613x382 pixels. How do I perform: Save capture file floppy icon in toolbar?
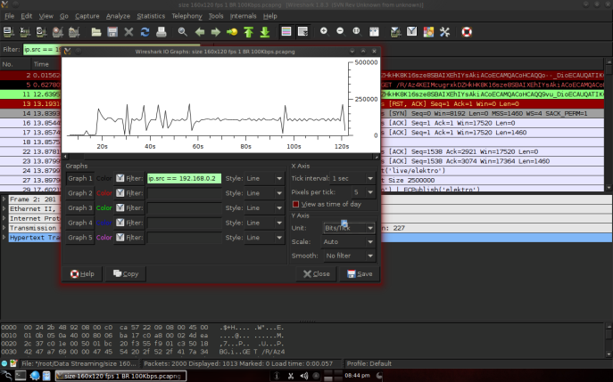pos(112,31)
